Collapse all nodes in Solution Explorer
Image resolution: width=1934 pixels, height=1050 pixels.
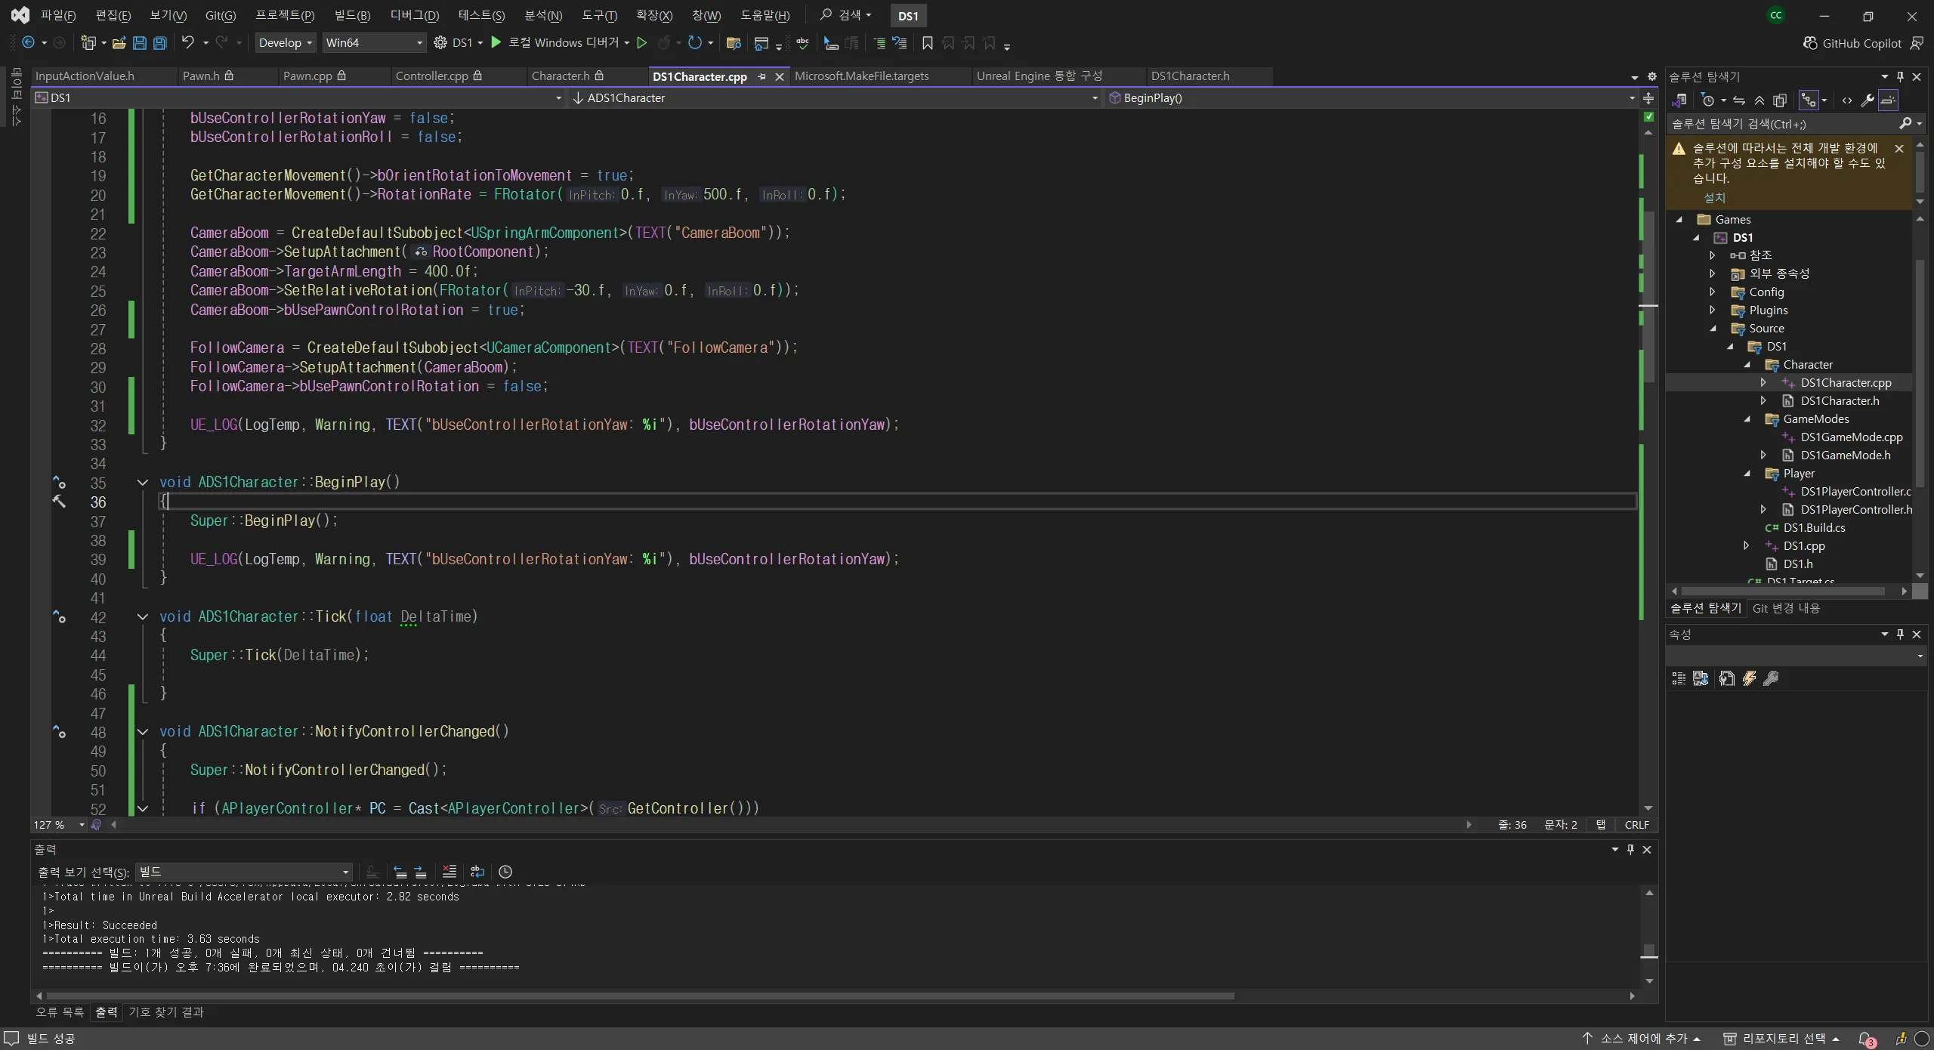tap(1759, 100)
